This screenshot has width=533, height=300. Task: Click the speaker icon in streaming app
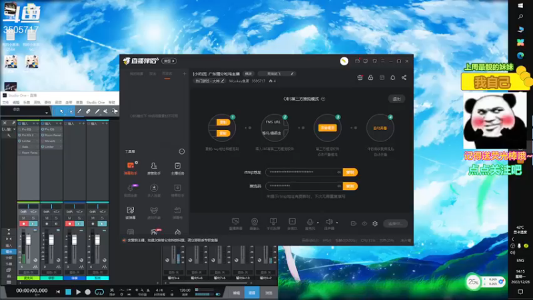[328, 222]
